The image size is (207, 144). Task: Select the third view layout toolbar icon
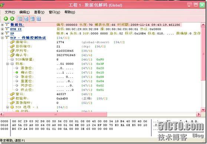pyautogui.click(x=33, y=19)
